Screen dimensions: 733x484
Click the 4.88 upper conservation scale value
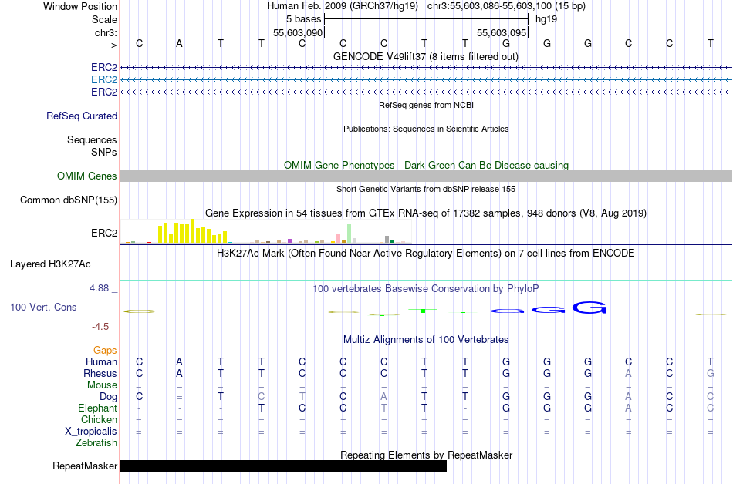[x=99, y=288]
